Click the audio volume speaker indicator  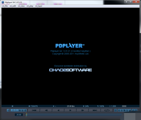point(54,106)
